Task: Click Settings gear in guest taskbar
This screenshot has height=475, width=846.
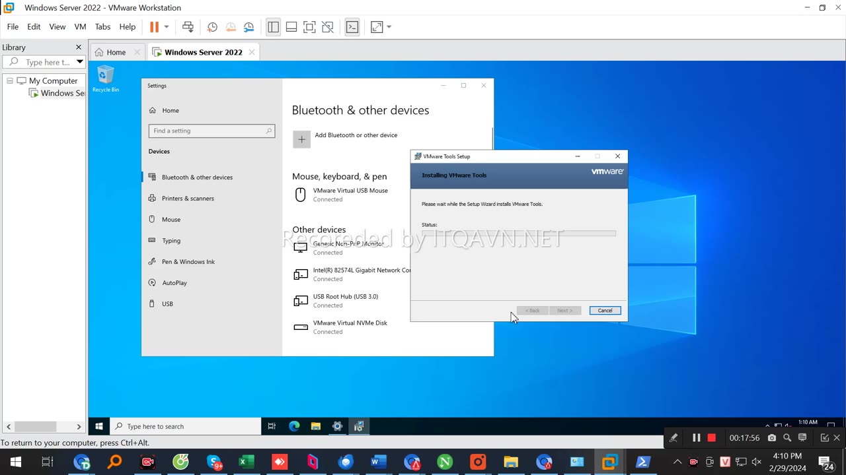Action: [337, 426]
